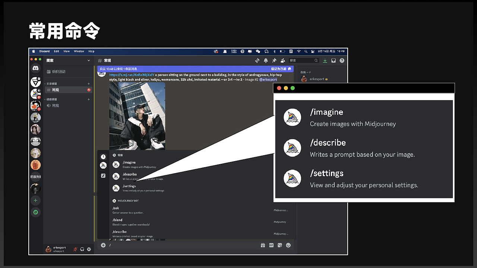Focus the 搜索 search field
The image size is (477, 268).
point(304,60)
